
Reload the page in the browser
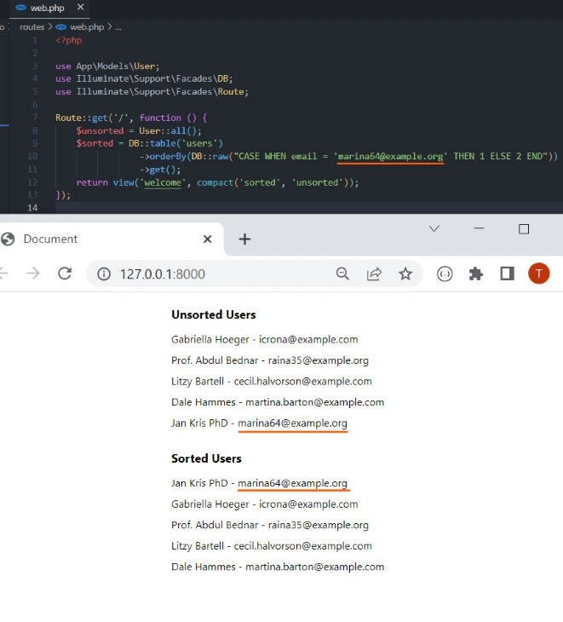pos(64,274)
